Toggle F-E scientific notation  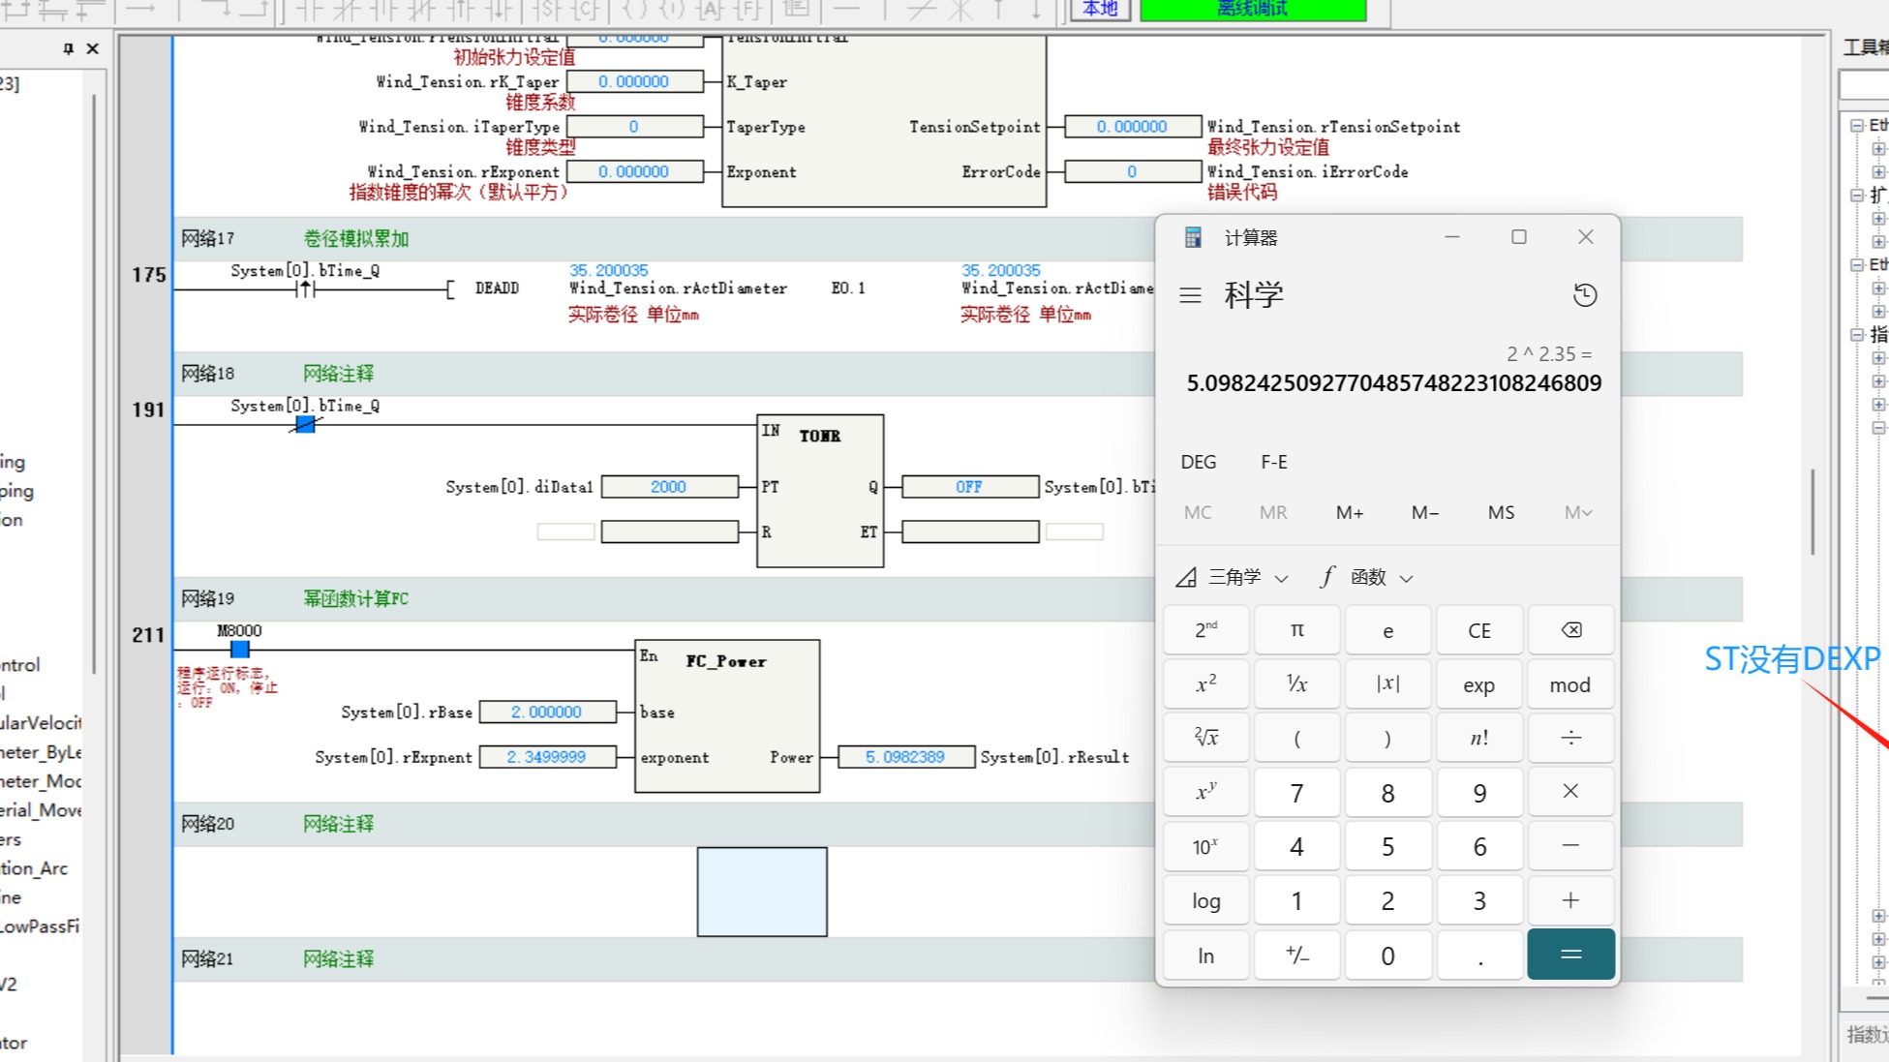click(1273, 462)
